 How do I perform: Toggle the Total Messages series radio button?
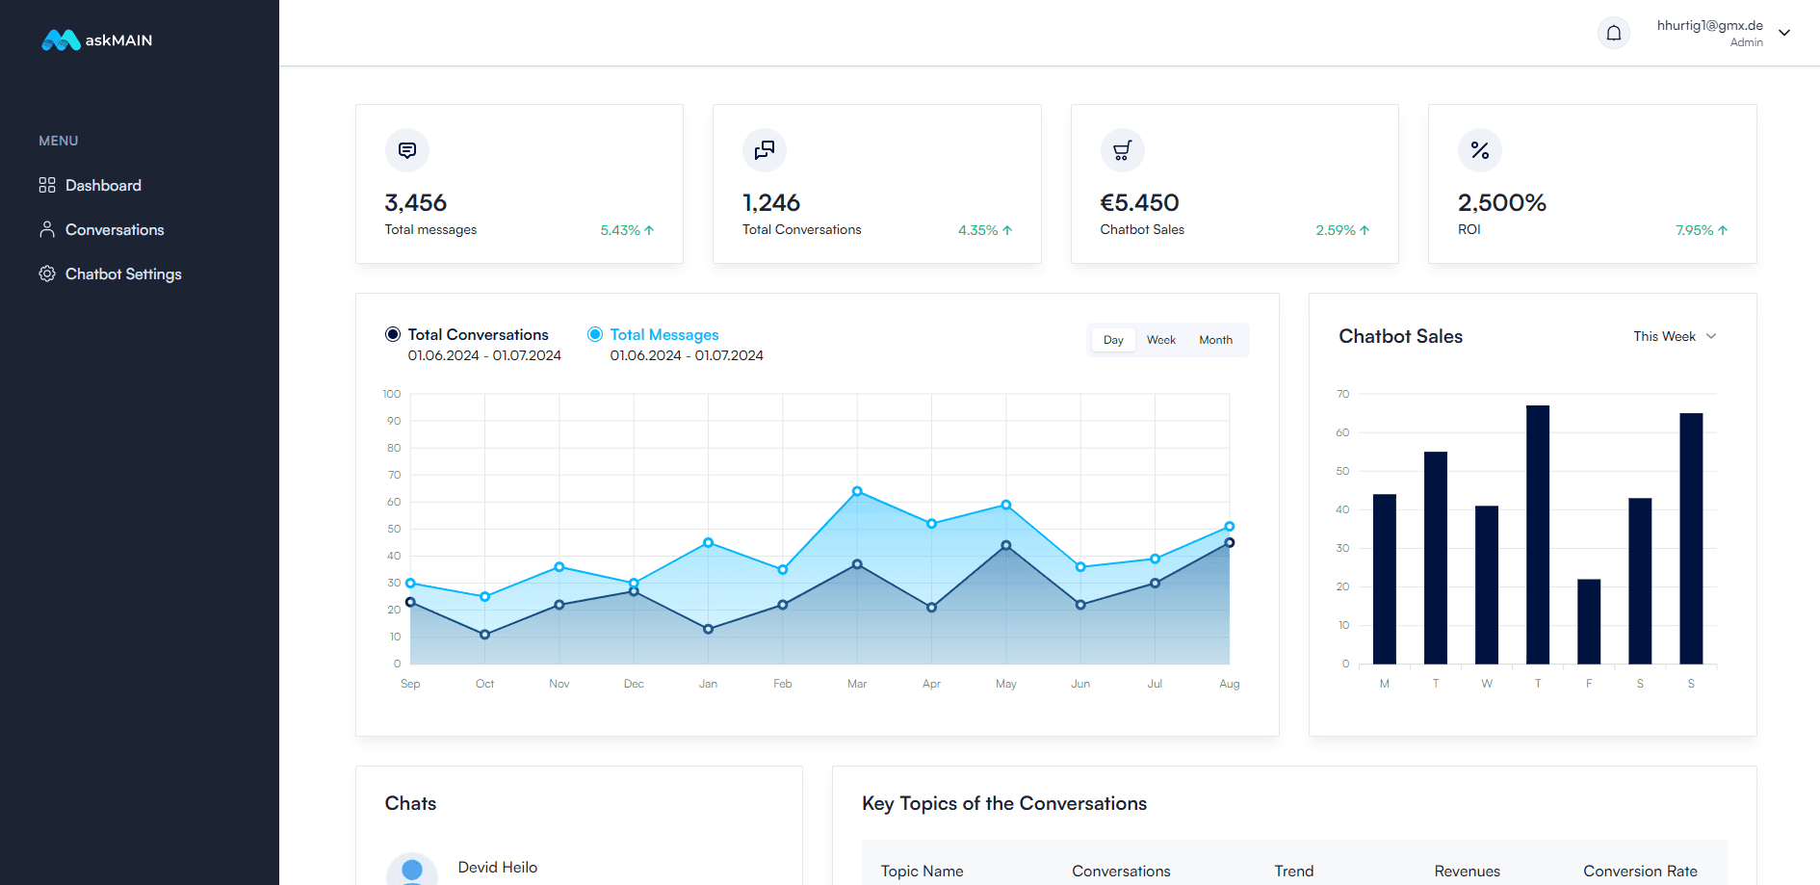click(x=595, y=334)
